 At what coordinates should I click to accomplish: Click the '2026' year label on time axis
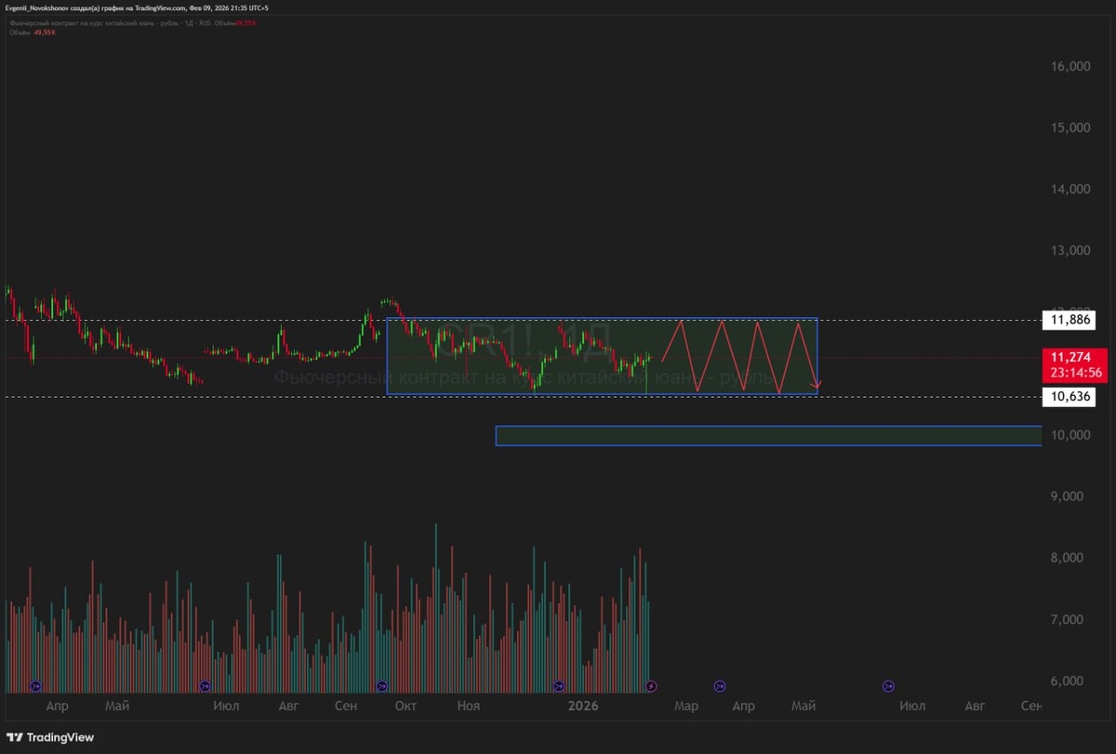coord(583,707)
